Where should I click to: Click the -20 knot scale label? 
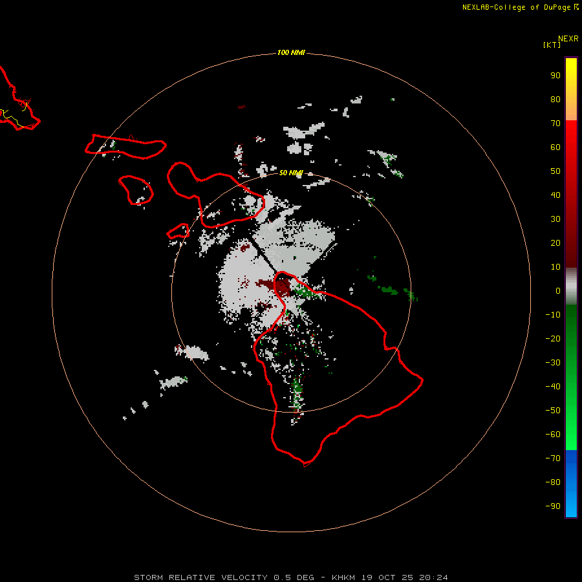(x=553, y=339)
